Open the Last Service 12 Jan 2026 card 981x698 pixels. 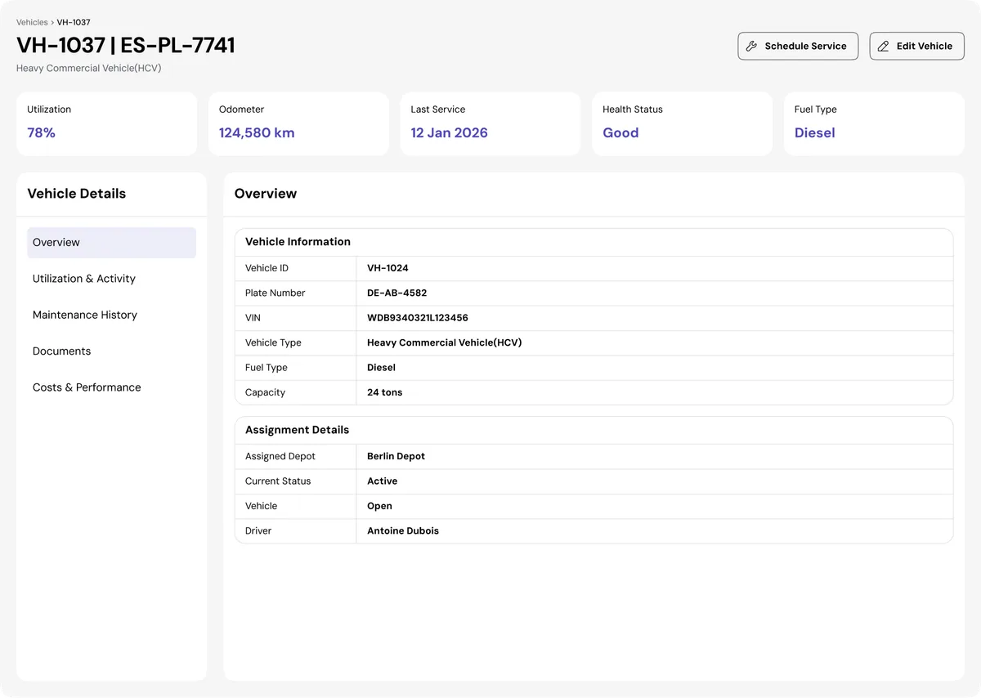point(490,123)
